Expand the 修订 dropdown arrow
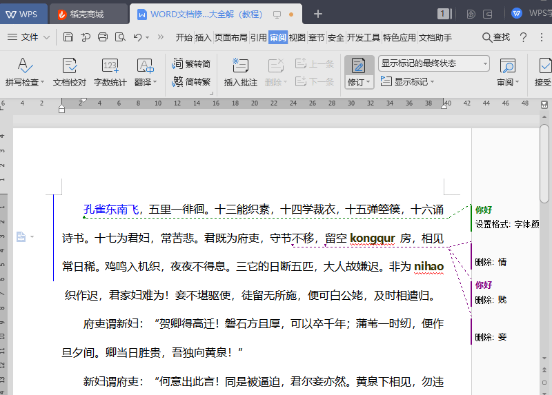 pyautogui.click(x=368, y=82)
